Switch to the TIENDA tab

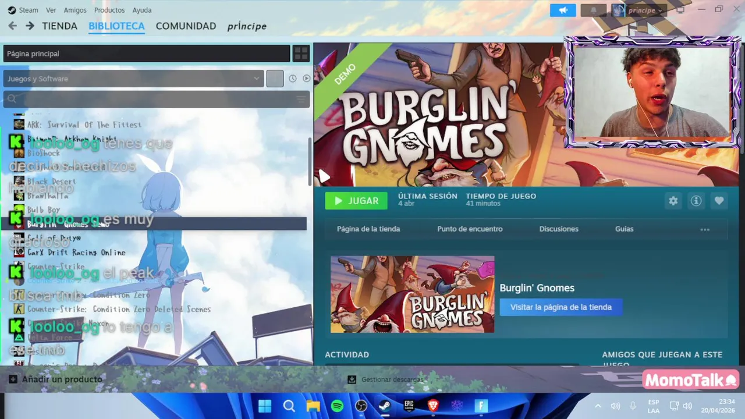click(x=59, y=26)
